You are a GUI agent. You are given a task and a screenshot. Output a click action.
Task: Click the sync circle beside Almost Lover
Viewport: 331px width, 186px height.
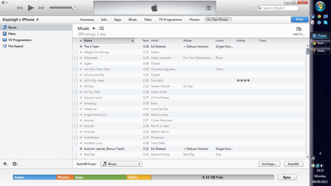click(76, 98)
